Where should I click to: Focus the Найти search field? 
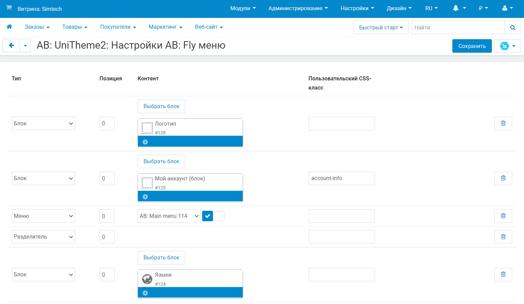tap(458, 27)
